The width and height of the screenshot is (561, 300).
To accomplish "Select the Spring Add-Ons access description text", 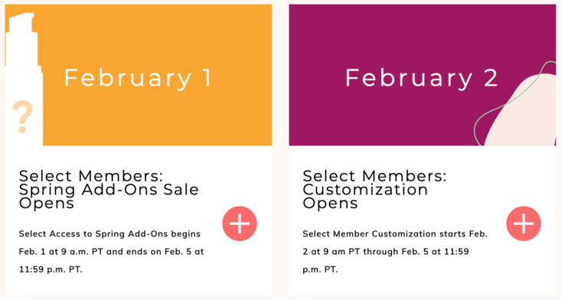I will (x=111, y=251).
